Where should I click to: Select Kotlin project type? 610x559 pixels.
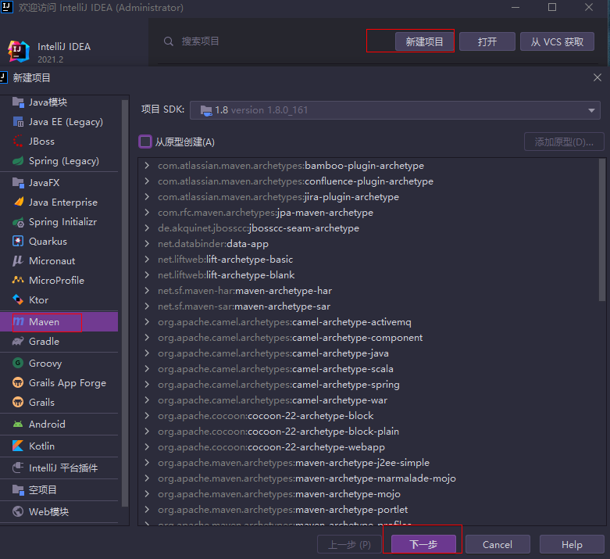point(59,446)
